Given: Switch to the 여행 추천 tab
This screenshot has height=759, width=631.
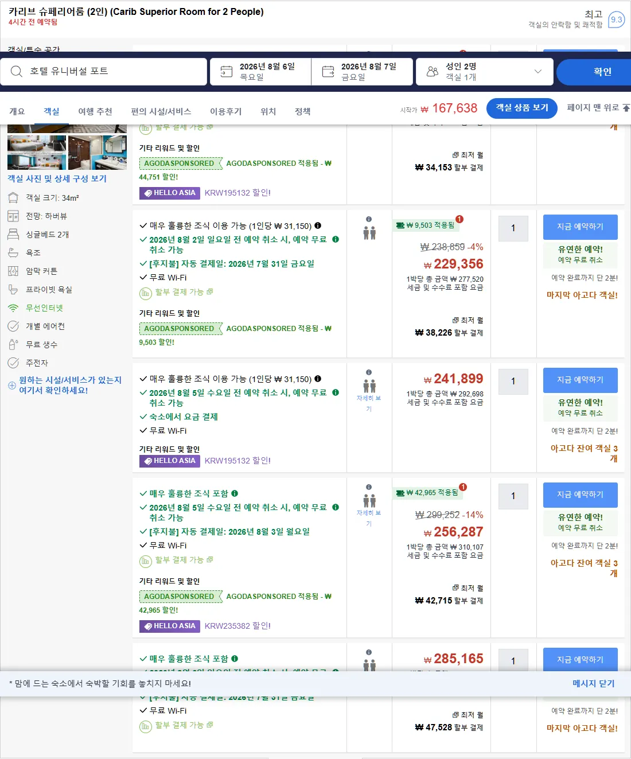Looking at the screenshot, I should point(95,111).
